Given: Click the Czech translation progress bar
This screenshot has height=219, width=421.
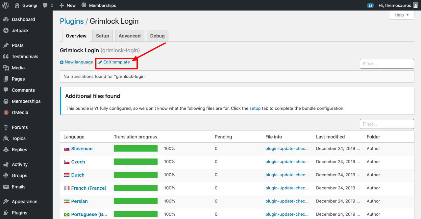Looking at the screenshot, I should coord(136,162).
